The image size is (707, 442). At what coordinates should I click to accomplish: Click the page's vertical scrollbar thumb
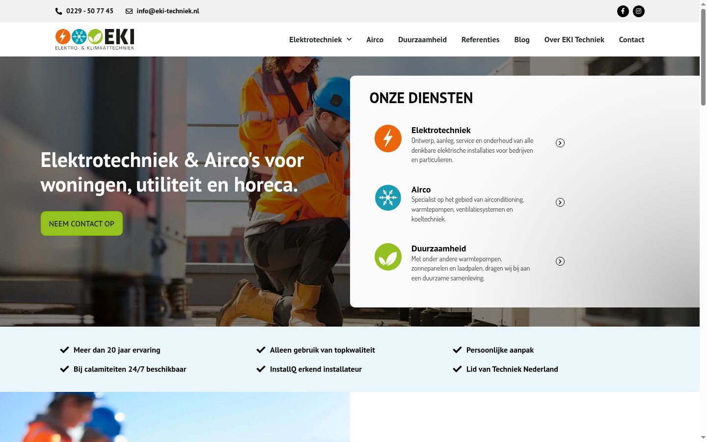[703, 56]
